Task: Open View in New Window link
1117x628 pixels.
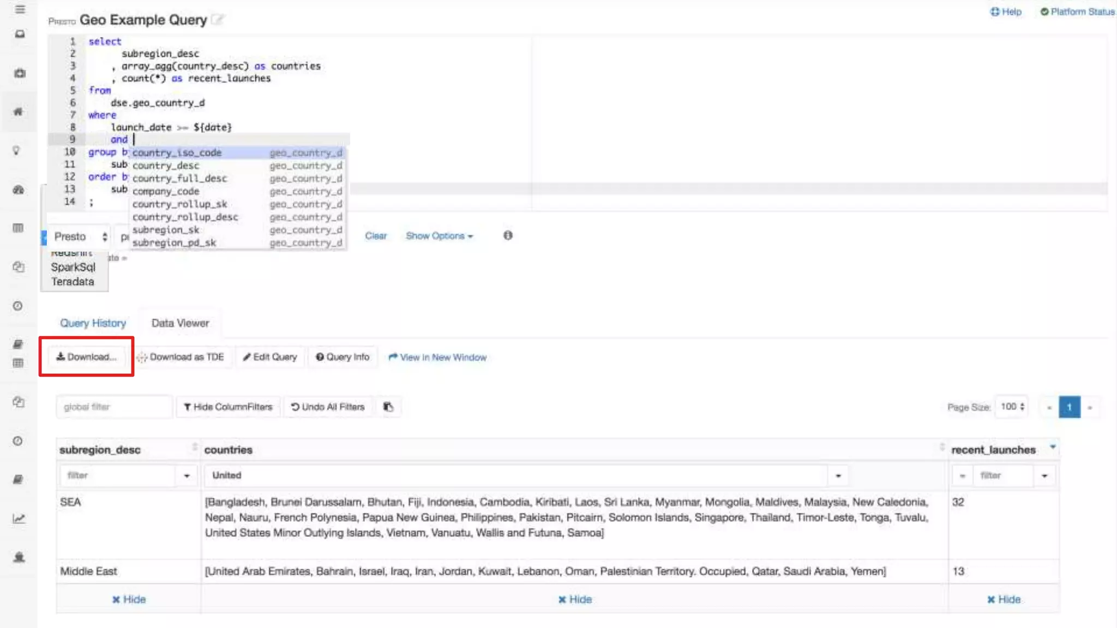Action: pos(437,358)
